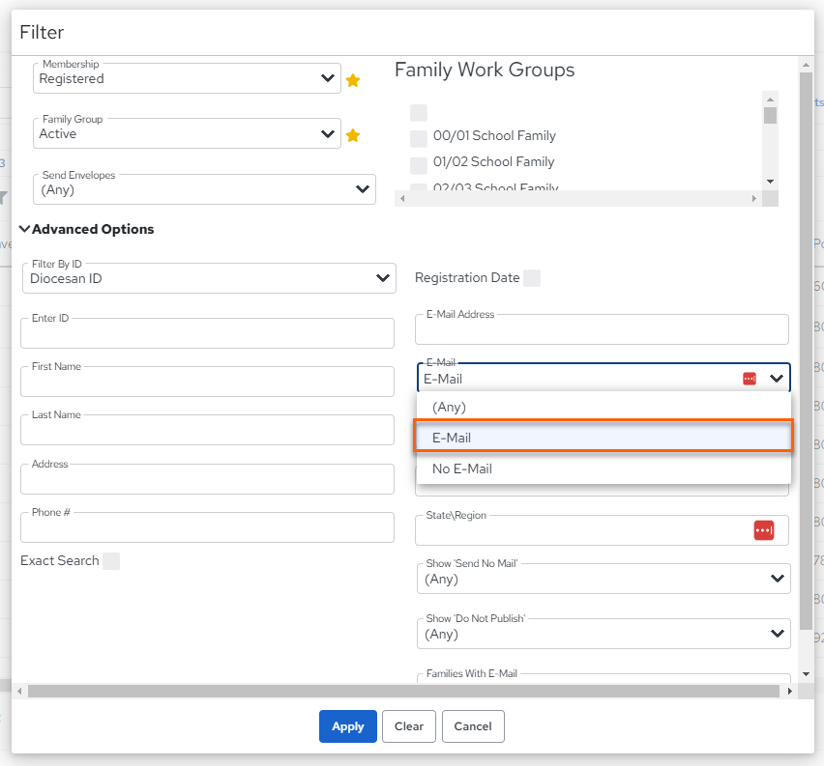Open the Show 'Do Not Publish' dropdown
This screenshot has height=766, width=824.
coord(603,634)
